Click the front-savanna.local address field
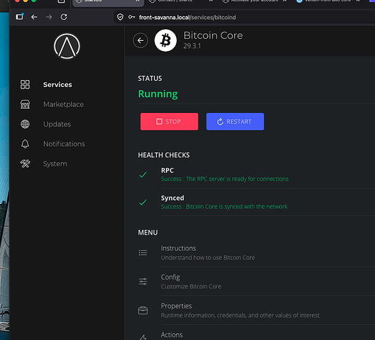The height and width of the screenshot is (340, 375). 244,17
